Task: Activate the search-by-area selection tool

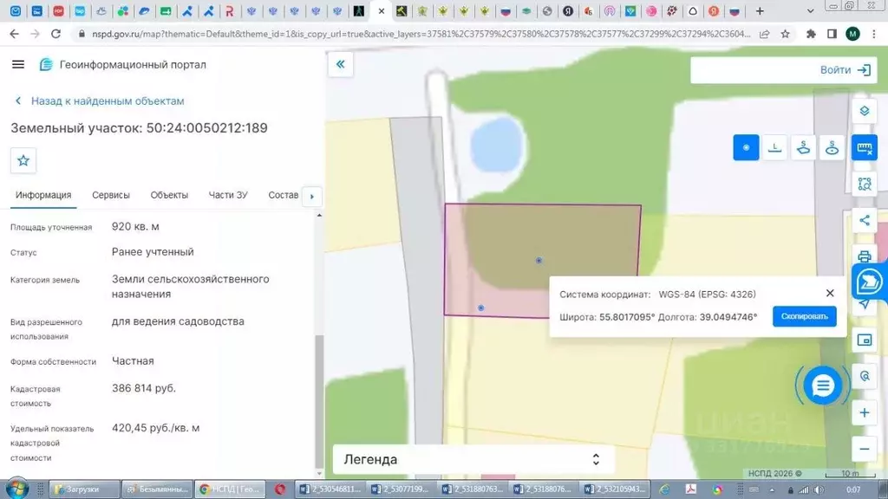Action: coord(865,184)
